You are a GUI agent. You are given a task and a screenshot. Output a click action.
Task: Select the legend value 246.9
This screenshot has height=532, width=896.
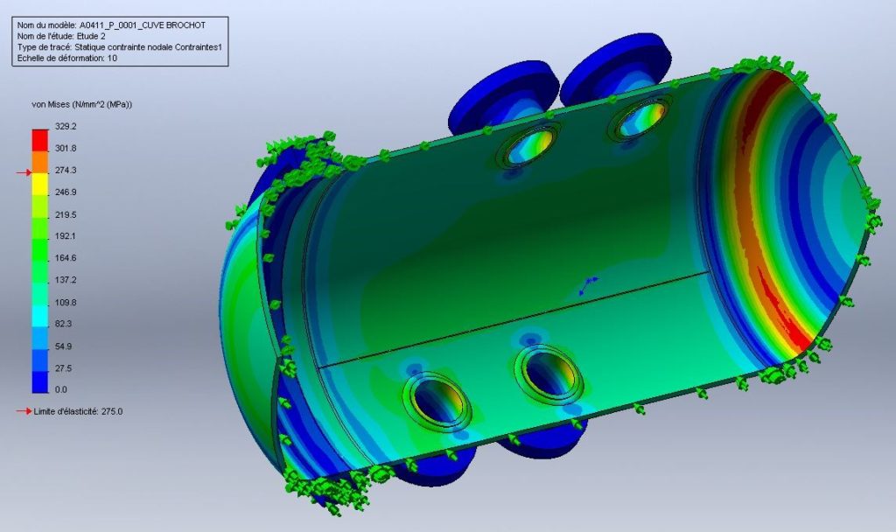tap(66, 192)
